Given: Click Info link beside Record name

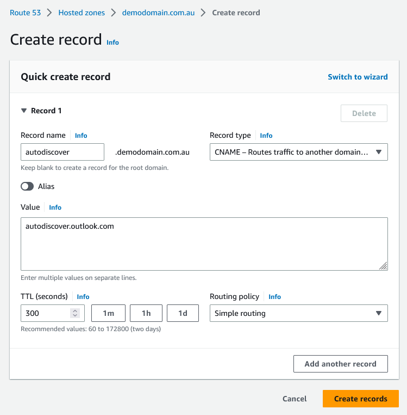Looking at the screenshot, I should (x=81, y=136).
